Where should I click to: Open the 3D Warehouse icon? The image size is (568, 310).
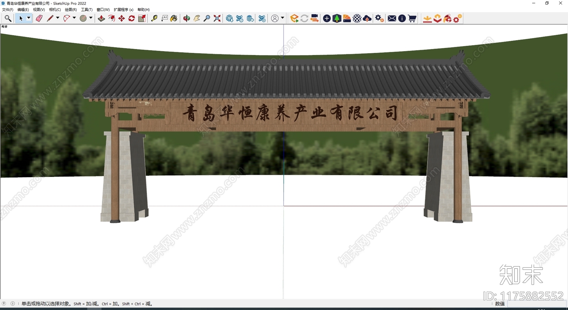click(230, 18)
